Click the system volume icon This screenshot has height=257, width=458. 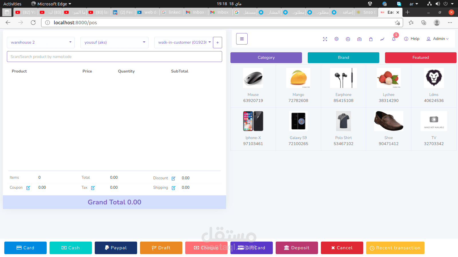[x=438, y=4]
